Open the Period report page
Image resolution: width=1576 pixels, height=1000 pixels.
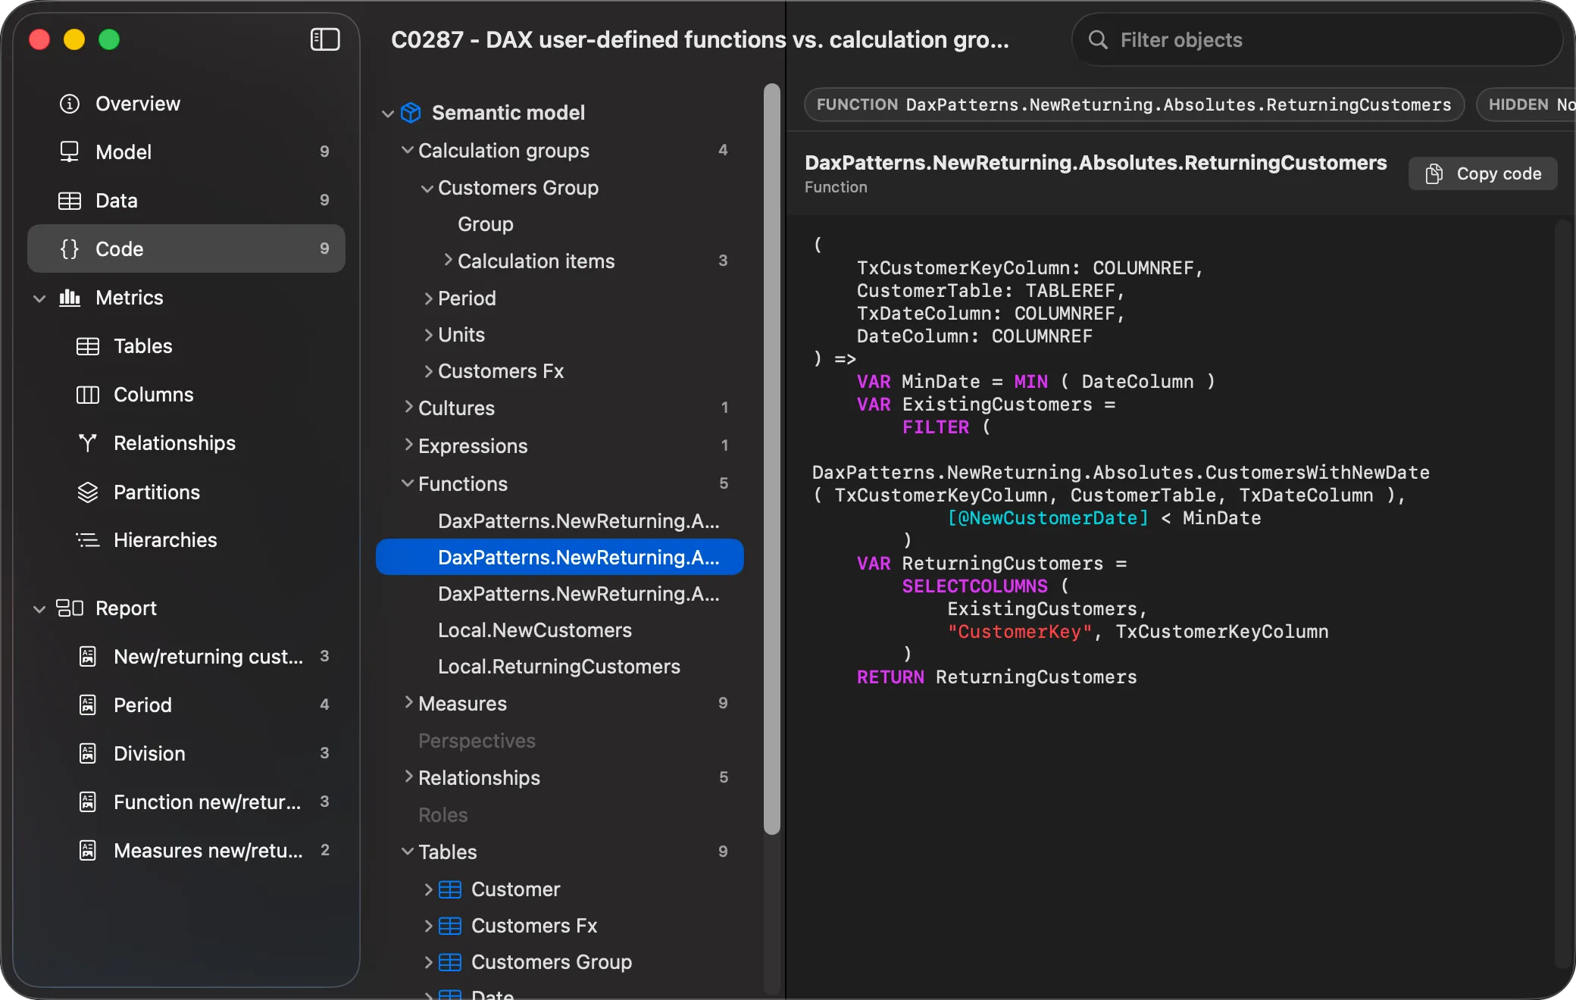(186, 705)
